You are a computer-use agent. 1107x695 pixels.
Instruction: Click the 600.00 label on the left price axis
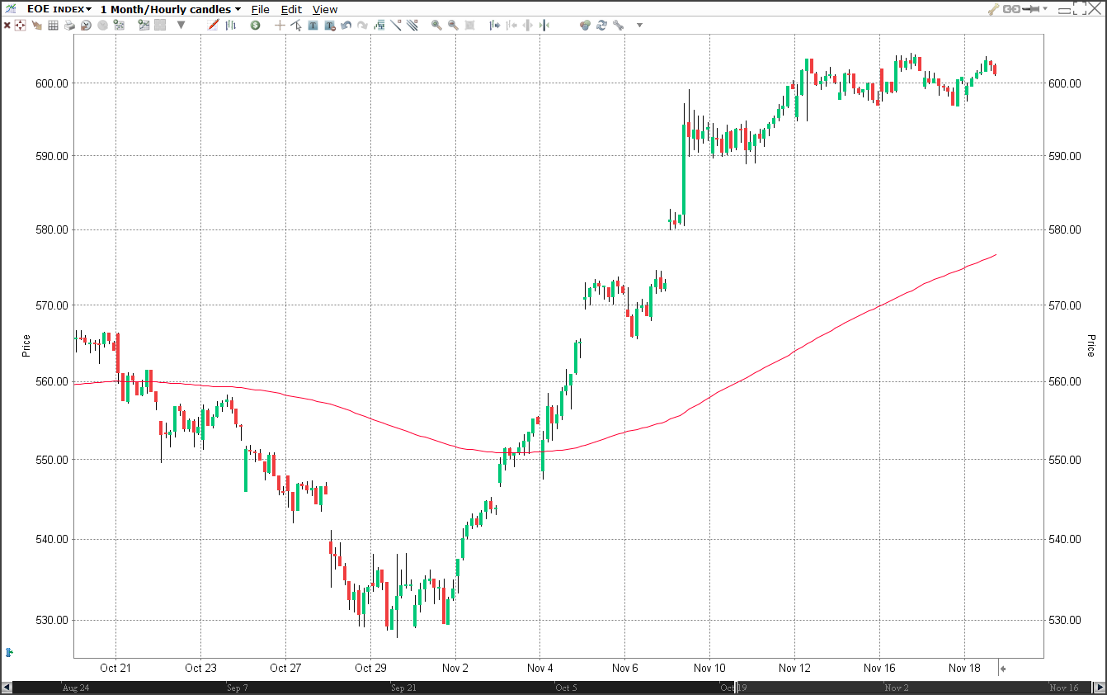pos(53,83)
